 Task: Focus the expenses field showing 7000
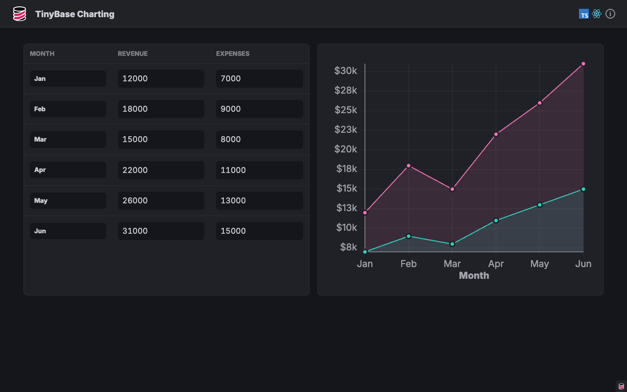tap(260, 78)
